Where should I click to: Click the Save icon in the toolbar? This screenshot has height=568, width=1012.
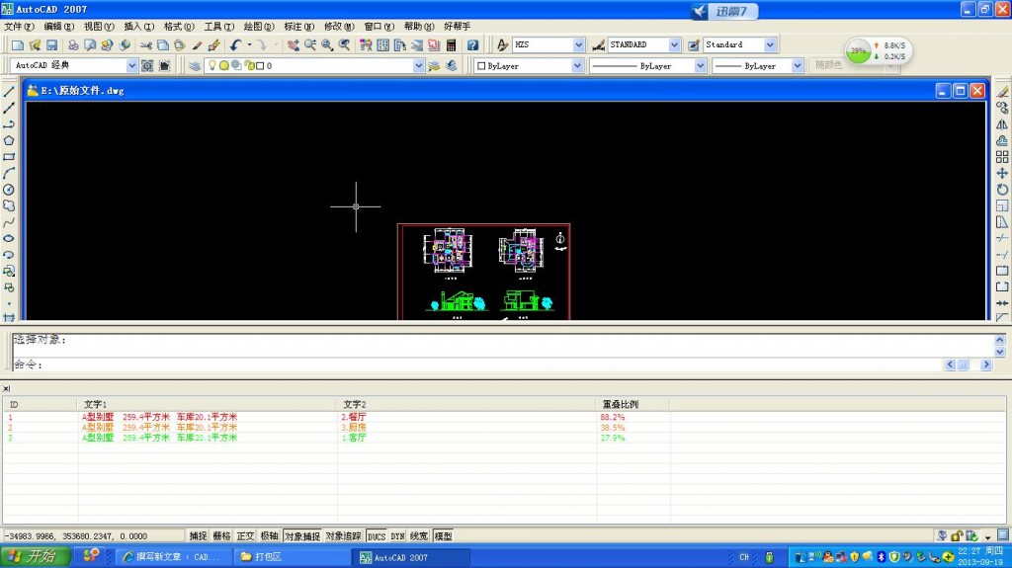pyautogui.click(x=51, y=45)
